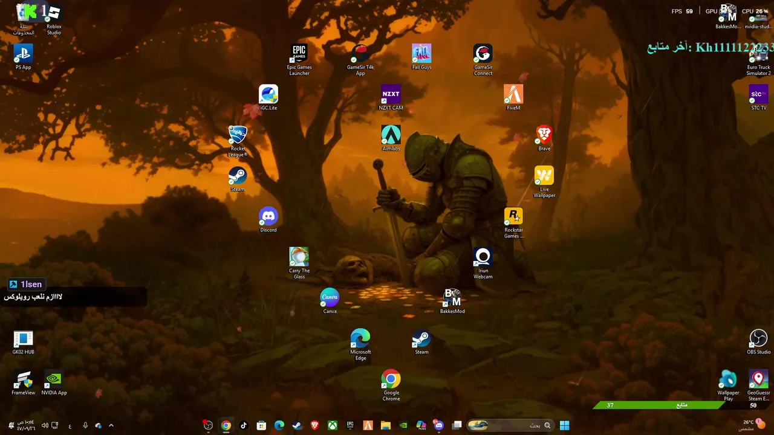Open Microsoft 365 from the taskbar

tap(421, 425)
